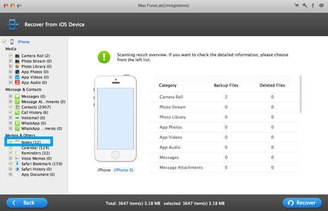Click the App Photos icon
Screen dimensions: 328x211
tap(17, 72)
